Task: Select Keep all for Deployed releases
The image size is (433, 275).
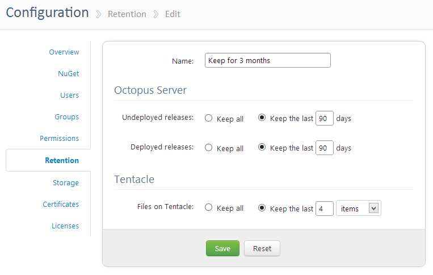Action: coord(208,148)
